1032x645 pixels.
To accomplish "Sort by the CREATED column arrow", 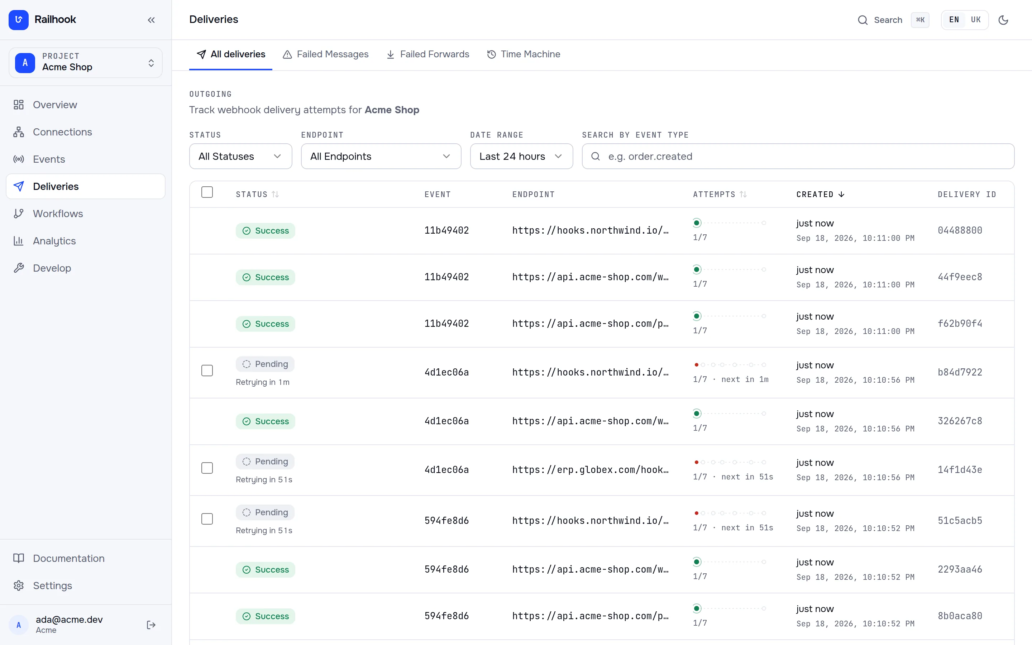I will [x=841, y=195].
